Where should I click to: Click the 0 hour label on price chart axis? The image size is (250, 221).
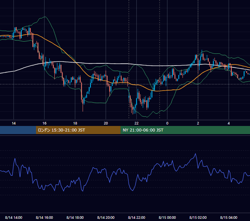coord(167,123)
